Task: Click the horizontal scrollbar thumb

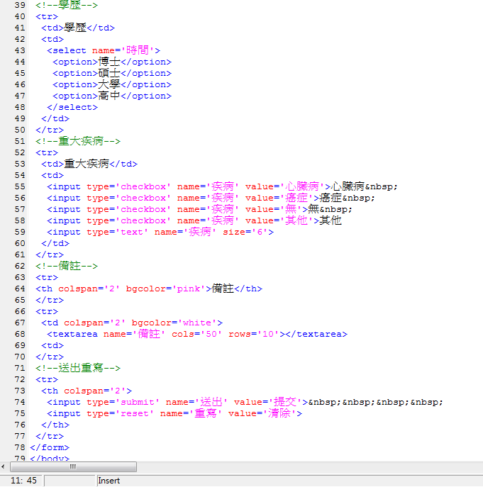Action: click(x=73, y=466)
